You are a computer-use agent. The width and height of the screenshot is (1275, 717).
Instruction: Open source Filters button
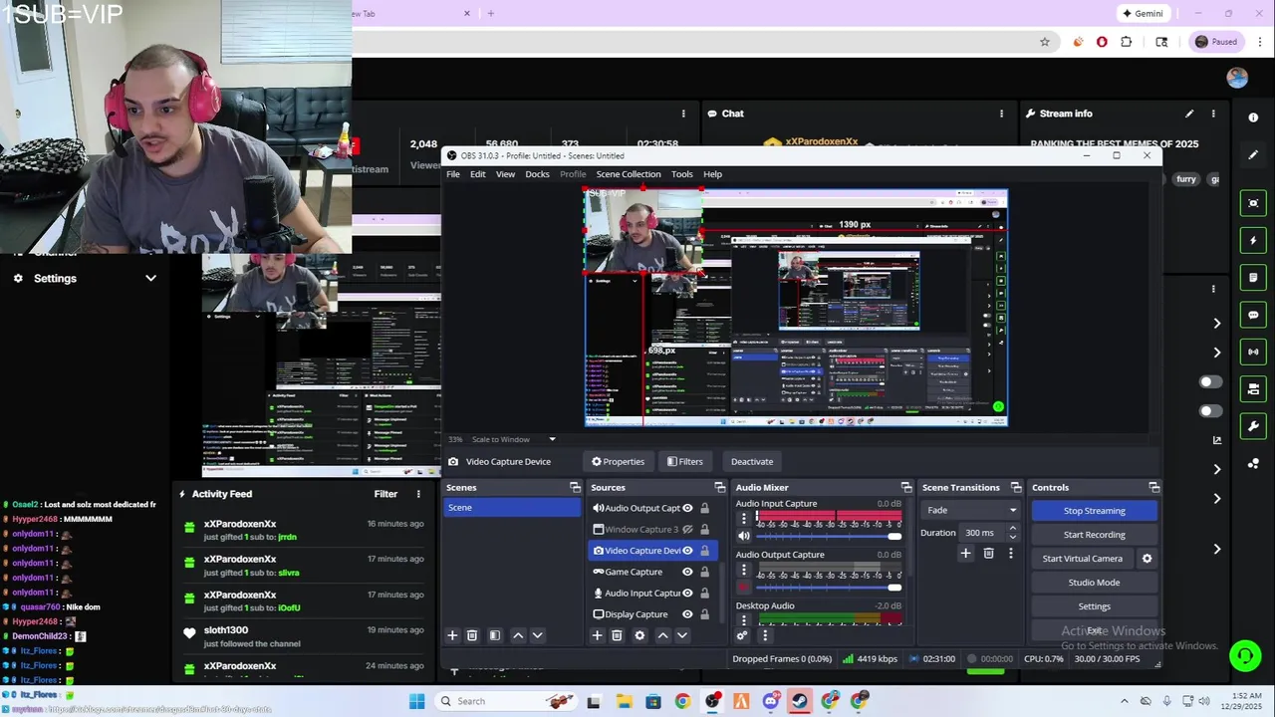pos(684,462)
